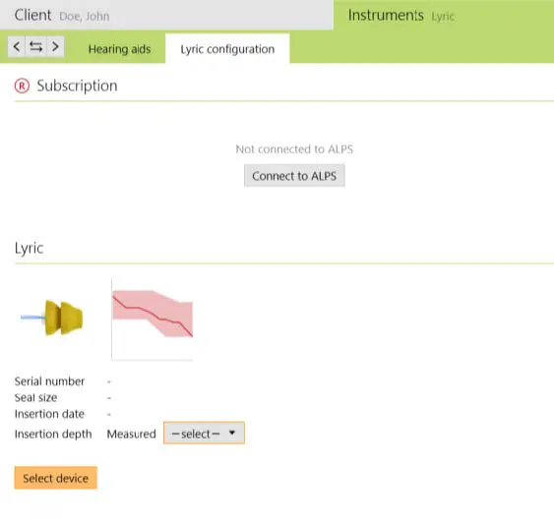Click the Measured label
Screen dimensions: 554x526
click(x=132, y=434)
